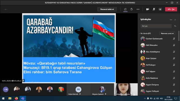This screenshot has height=101, width=180.
Task: Click the participants panel vertical scrollbar
Action: (179, 36)
